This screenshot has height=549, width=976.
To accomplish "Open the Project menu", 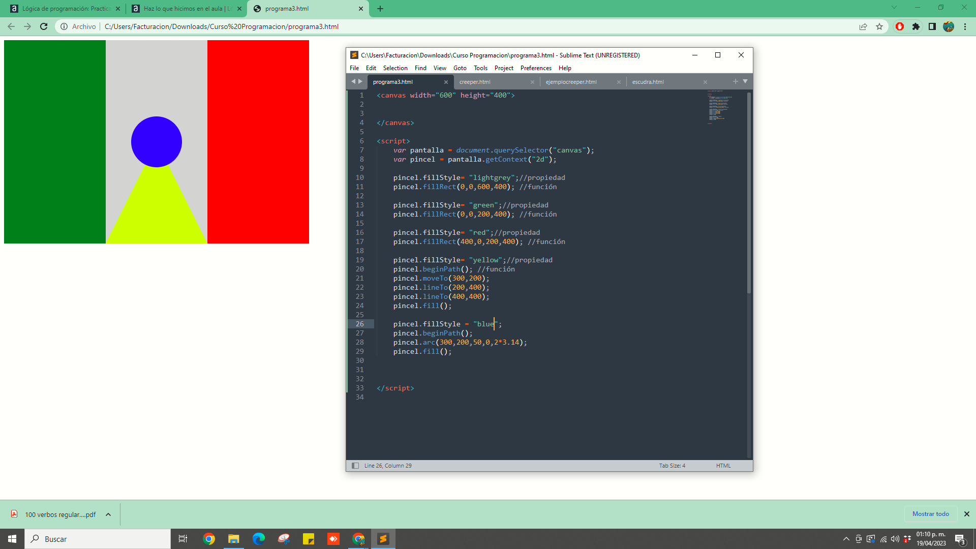I will click(x=504, y=68).
